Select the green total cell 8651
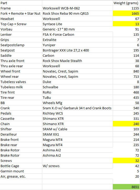Viewport: 140px width, 190px height. coord(126,187)
